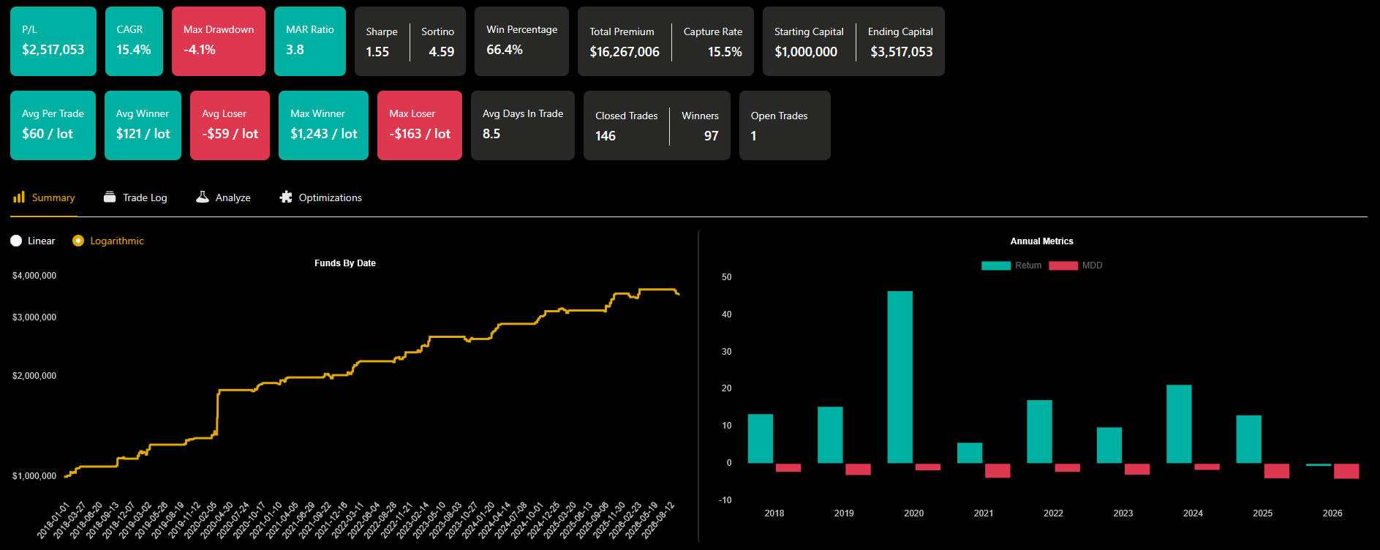Click the Max Drawdown -4.1% card

(x=219, y=41)
